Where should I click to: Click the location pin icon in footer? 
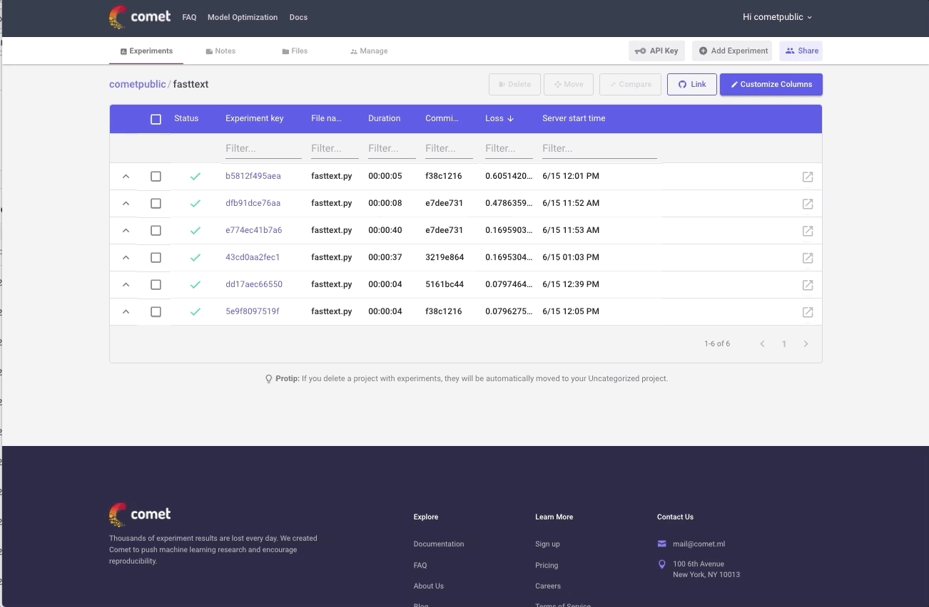(662, 564)
